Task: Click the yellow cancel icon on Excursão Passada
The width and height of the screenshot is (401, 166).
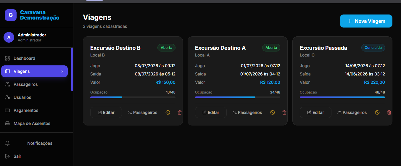Action: pyautogui.click(x=377, y=112)
